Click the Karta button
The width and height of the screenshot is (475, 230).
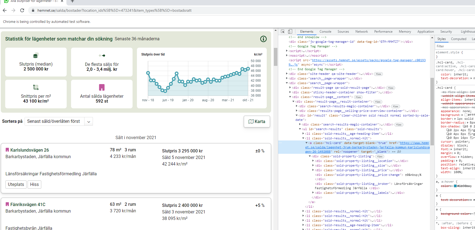tap(257, 121)
